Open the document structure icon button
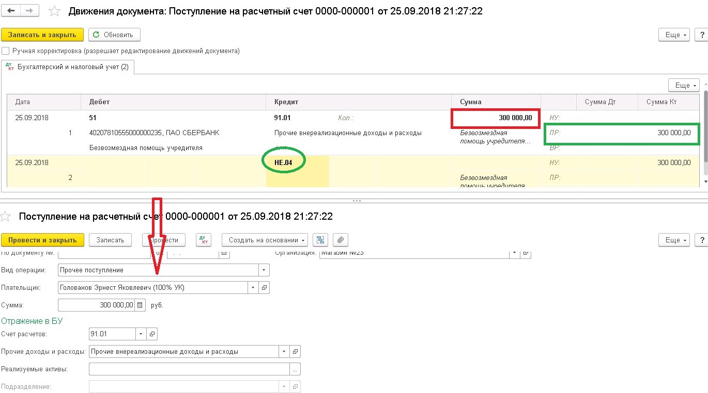Screen dimensions: 708x393 [320, 240]
